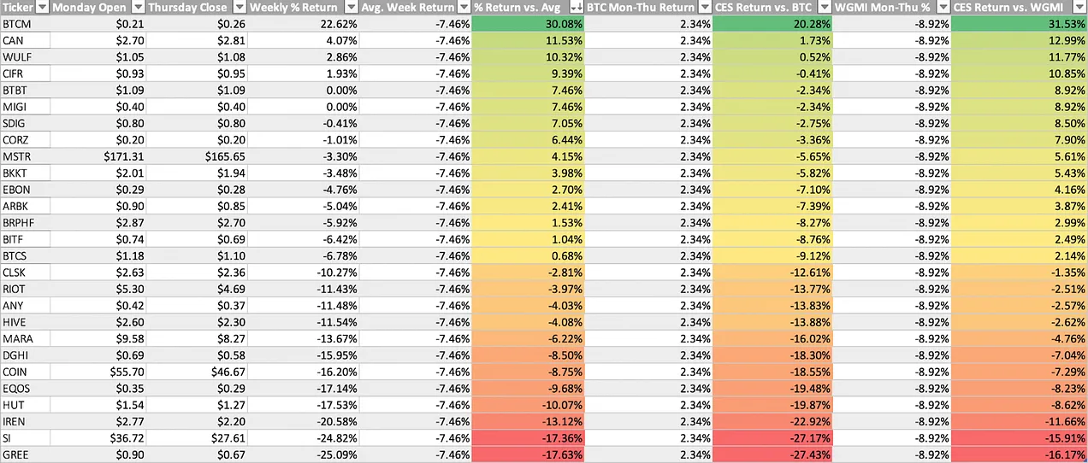Open CES Return vs. WGMI filter dropdown
Screen dimensions: 1088x463
(1079, 8)
